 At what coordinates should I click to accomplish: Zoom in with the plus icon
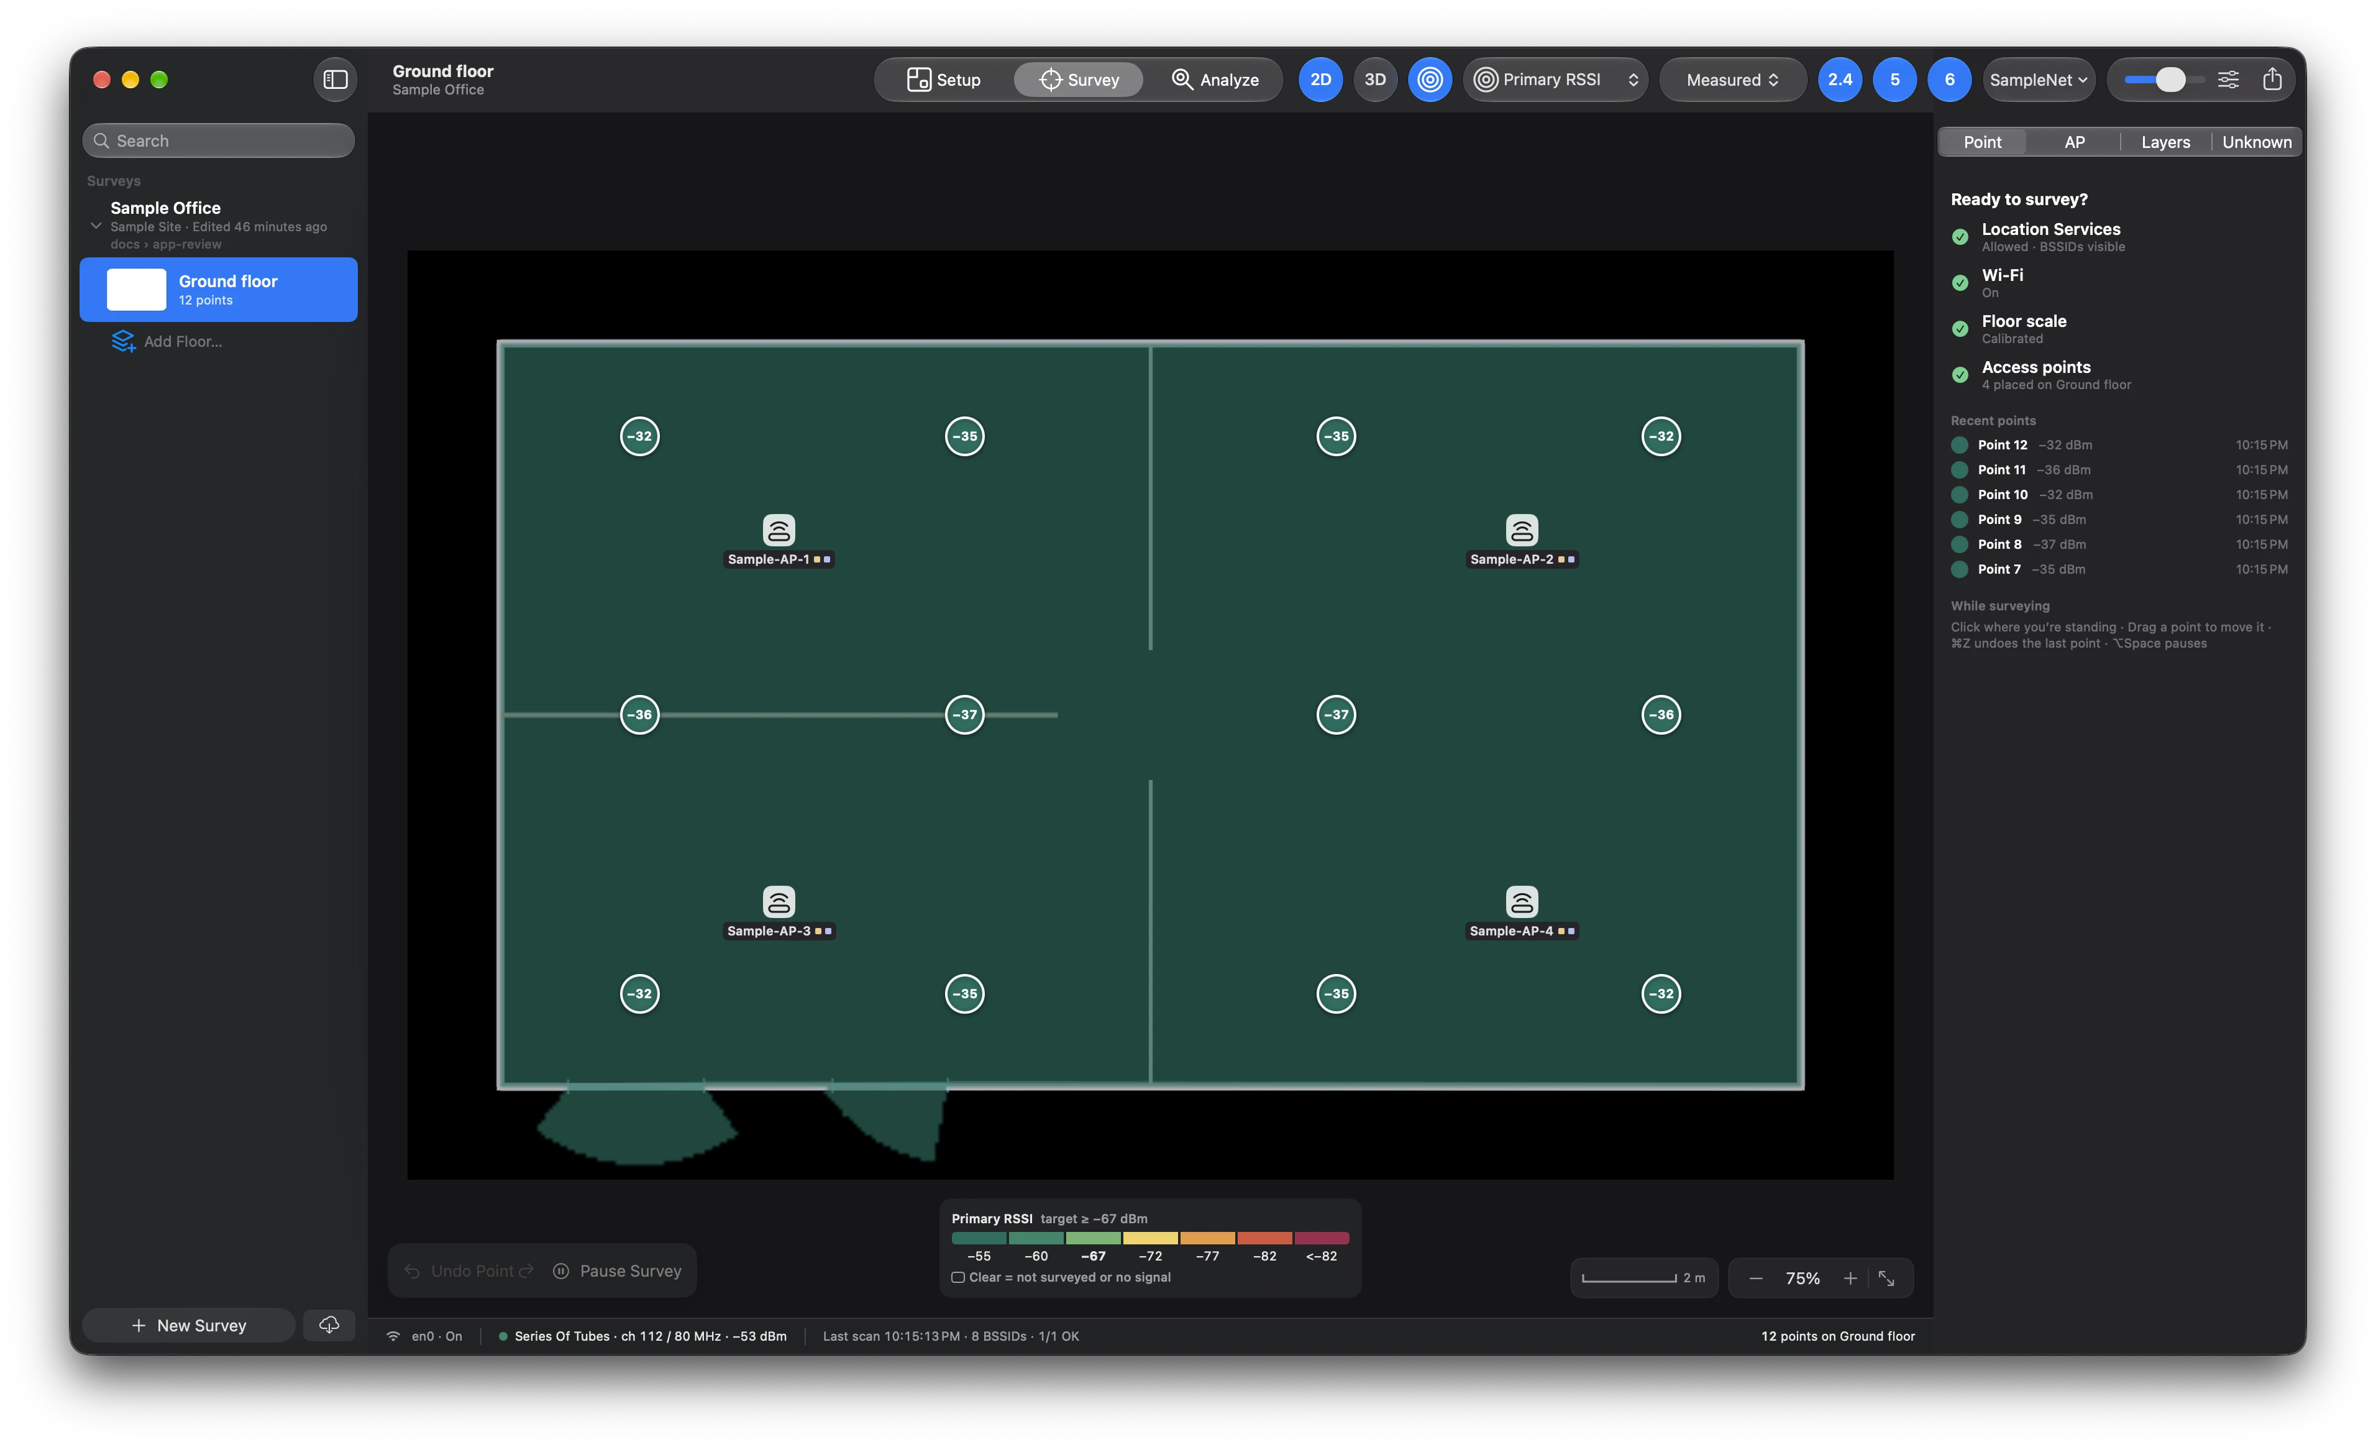coord(1850,1278)
